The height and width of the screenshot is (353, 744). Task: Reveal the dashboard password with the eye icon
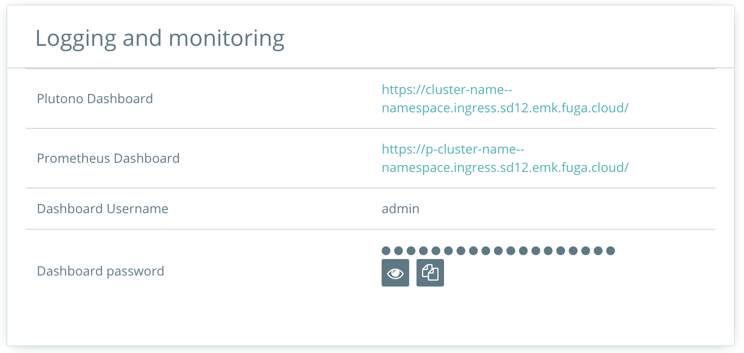[x=395, y=273]
